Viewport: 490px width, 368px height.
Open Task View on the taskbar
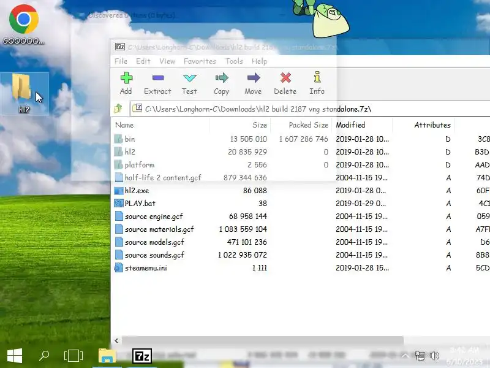73,356
